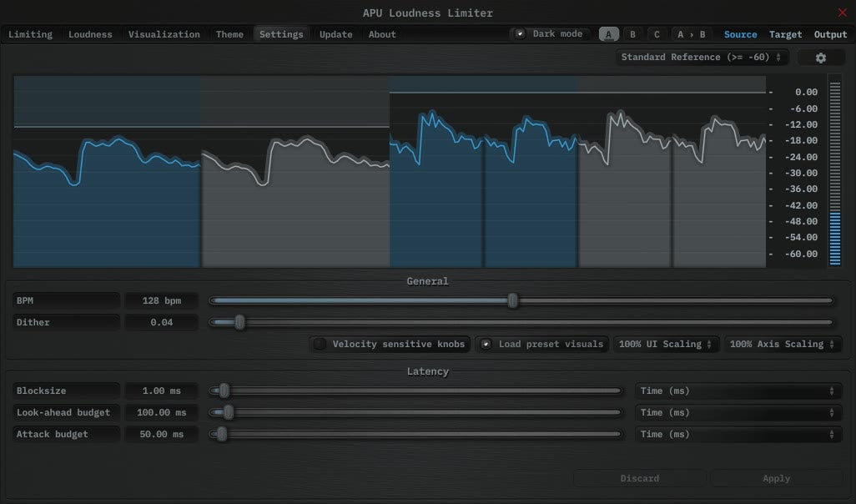Open the Theme tab

pyautogui.click(x=229, y=34)
